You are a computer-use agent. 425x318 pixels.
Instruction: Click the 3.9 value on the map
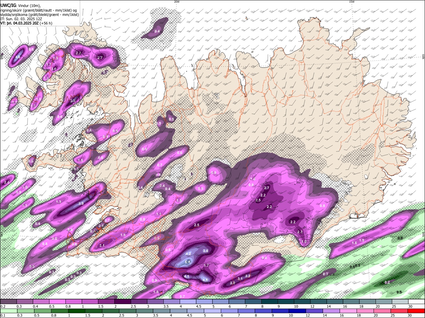tap(81, 204)
